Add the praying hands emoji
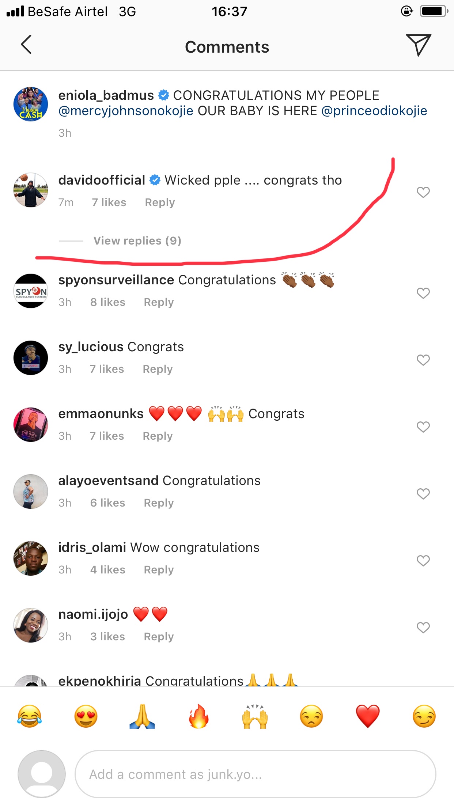Screen dimensions: 454x807 [142, 716]
